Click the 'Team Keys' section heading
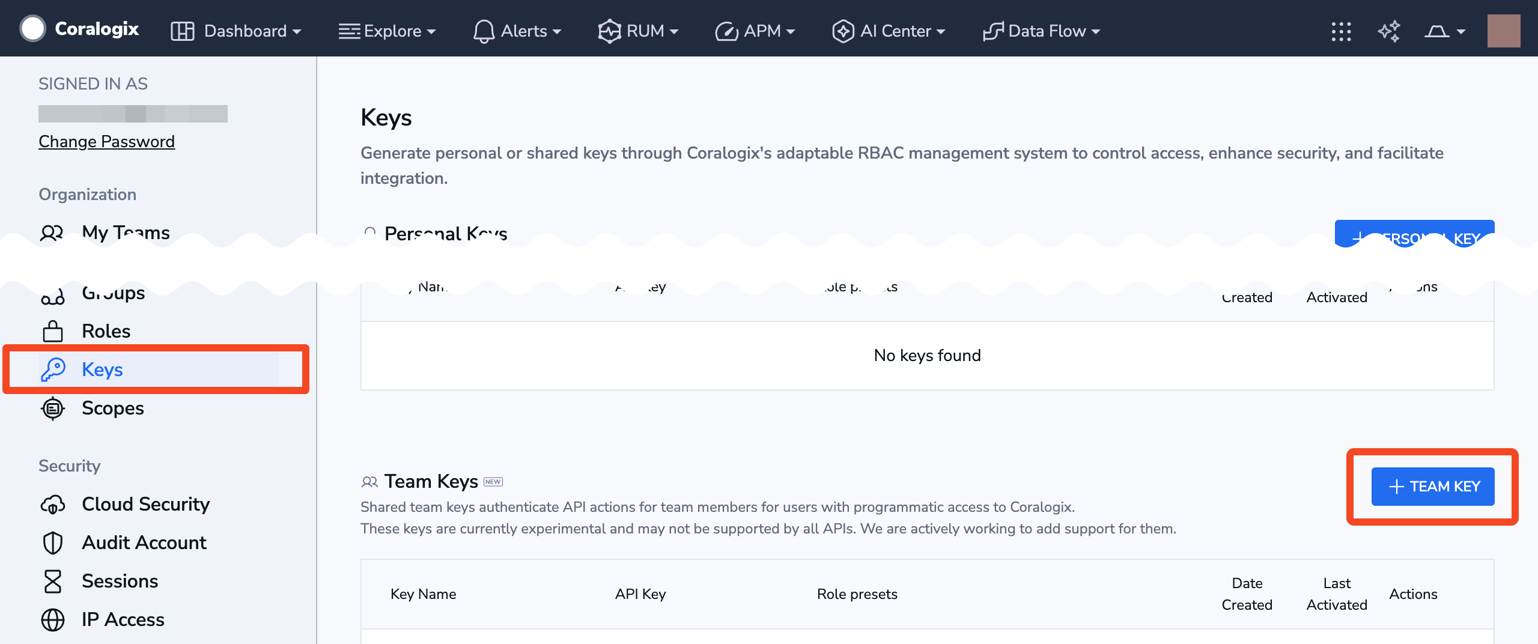Viewport: 1538px width, 644px height. click(x=431, y=482)
